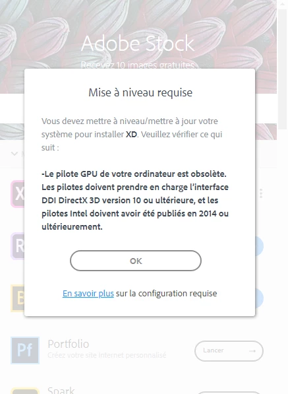Click the Recevez 10 images gratuites text

[138, 65]
